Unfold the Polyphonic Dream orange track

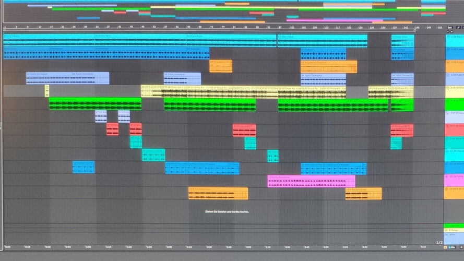448,63
